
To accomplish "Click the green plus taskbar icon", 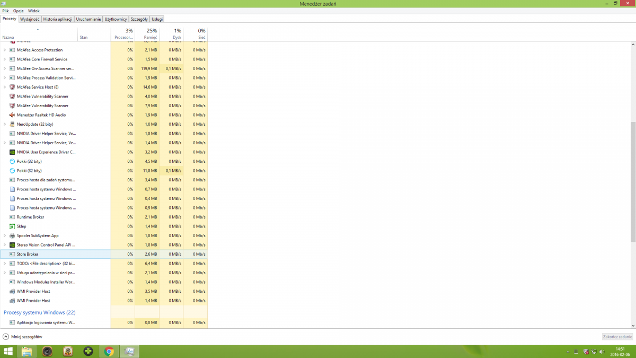I will click(x=89, y=351).
